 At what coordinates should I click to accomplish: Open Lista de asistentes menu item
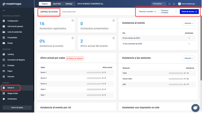pos(15,32)
